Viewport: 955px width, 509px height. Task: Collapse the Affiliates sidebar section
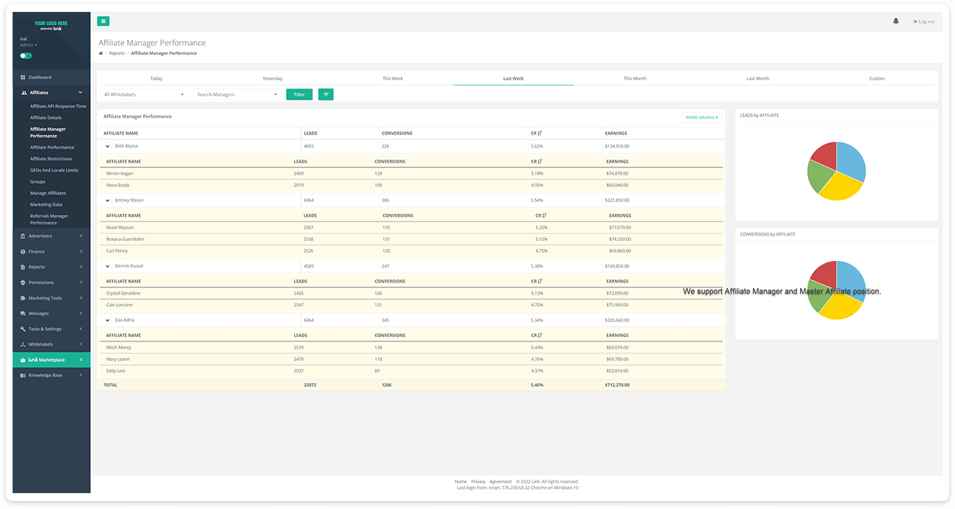point(51,93)
